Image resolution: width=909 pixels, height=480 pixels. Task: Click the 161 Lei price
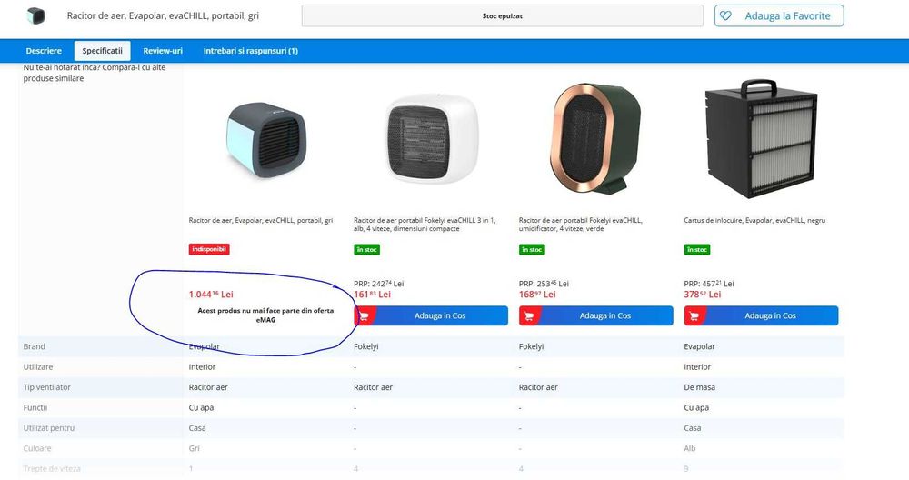372,295
